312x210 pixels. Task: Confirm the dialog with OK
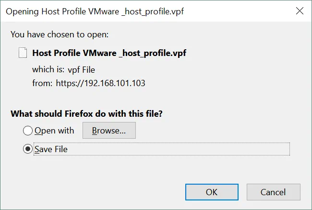212,192
